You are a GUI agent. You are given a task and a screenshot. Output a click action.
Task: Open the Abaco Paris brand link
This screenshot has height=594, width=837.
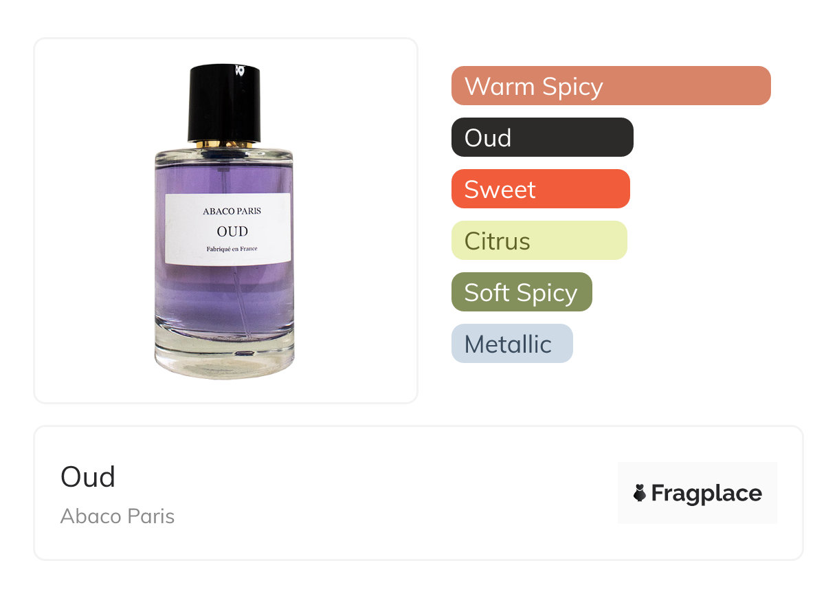(118, 516)
